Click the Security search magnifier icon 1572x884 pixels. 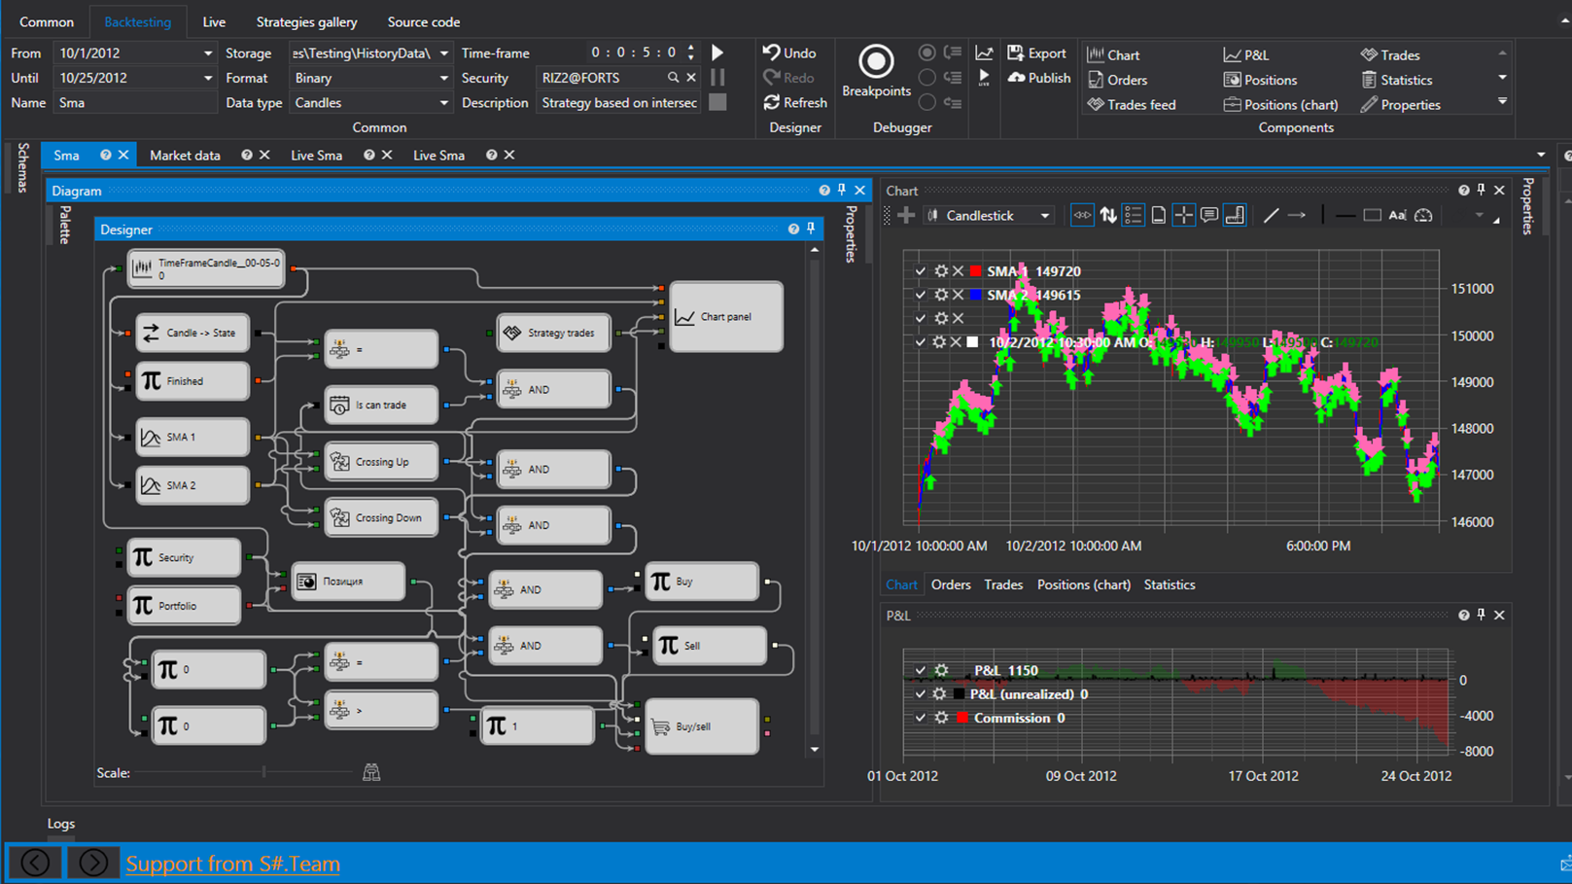(673, 77)
